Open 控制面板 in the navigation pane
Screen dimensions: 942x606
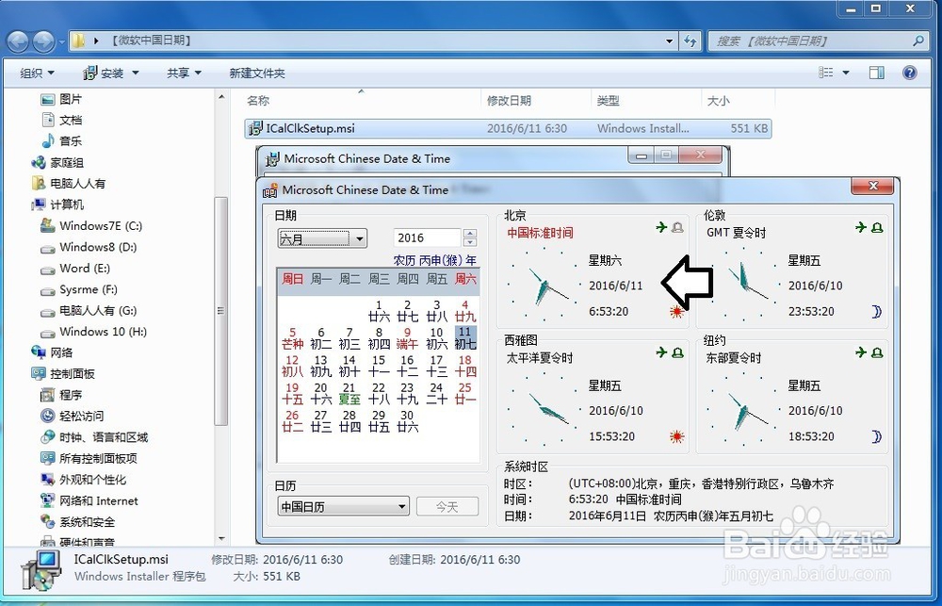pyautogui.click(x=63, y=373)
